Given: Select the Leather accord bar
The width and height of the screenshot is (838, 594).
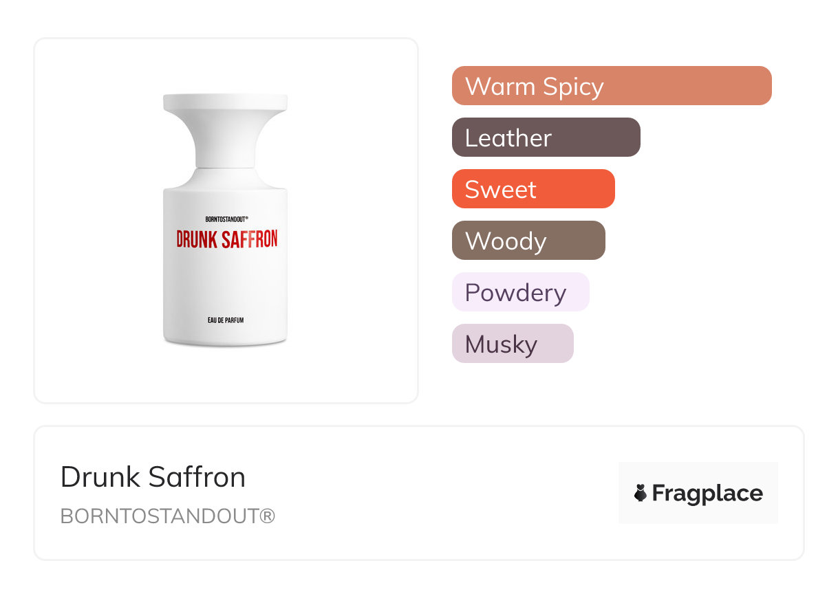Looking at the screenshot, I should click(x=546, y=137).
